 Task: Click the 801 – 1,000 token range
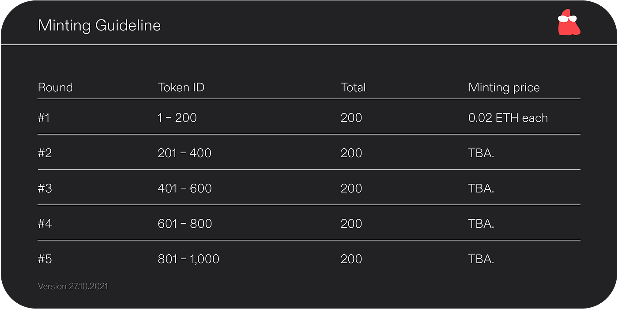coord(188,259)
